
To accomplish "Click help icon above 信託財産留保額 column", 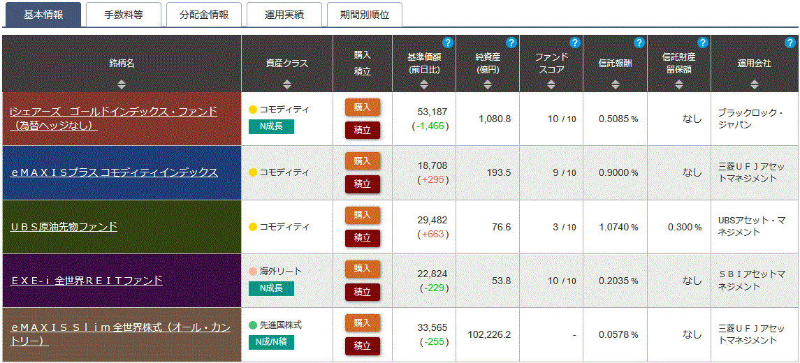I will [703, 43].
